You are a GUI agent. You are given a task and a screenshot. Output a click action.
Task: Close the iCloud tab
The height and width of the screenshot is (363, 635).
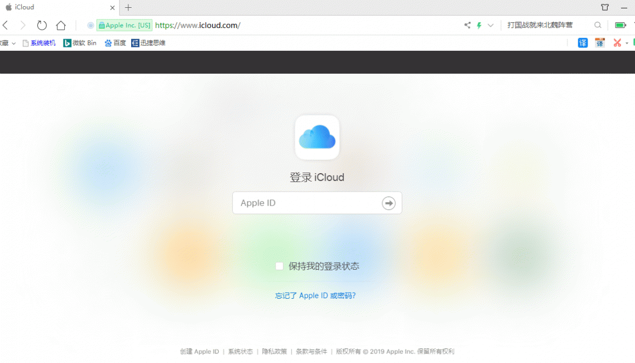(112, 7)
